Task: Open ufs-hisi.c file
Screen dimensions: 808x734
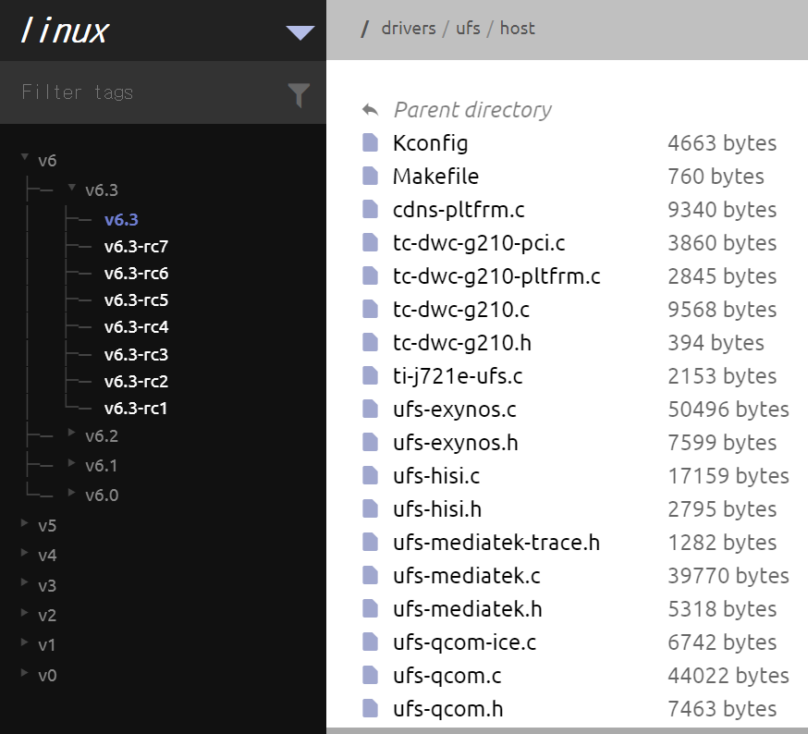Action: [x=436, y=476]
